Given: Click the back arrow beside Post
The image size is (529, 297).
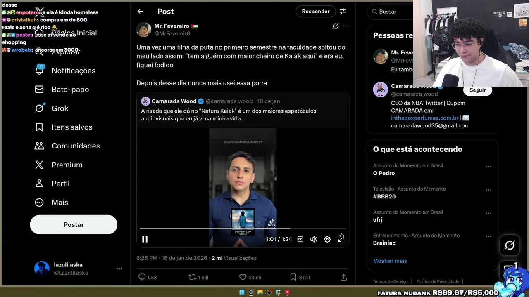Looking at the screenshot, I should pos(140,12).
